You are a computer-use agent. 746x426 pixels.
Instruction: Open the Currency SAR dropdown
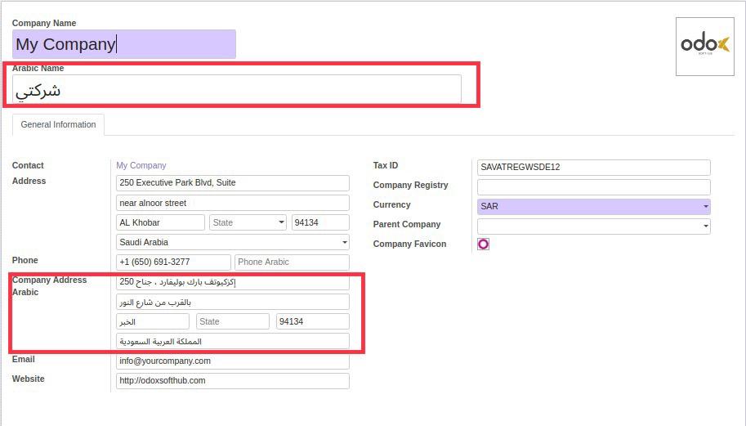coord(593,207)
